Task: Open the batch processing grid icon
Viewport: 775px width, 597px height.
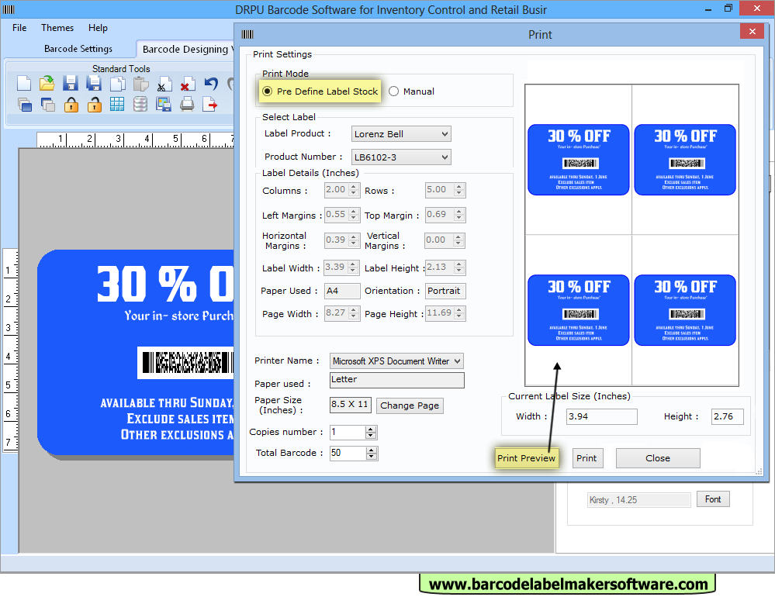Action: 117,105
